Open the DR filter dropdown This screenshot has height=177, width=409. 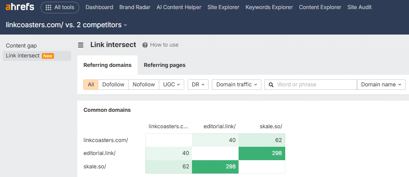pos(198,85)
